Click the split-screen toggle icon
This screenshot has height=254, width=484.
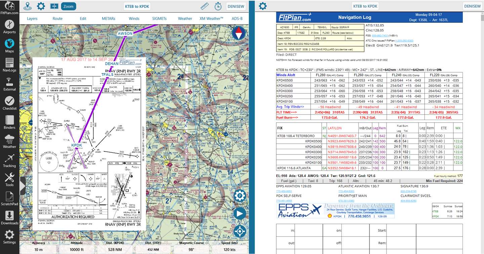[x=54, y=6]
